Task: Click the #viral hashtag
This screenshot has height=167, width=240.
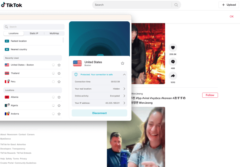Action: point(146,98)
